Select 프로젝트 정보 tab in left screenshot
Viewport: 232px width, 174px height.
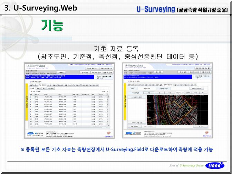pyautogui.click(x=33, y=85)
